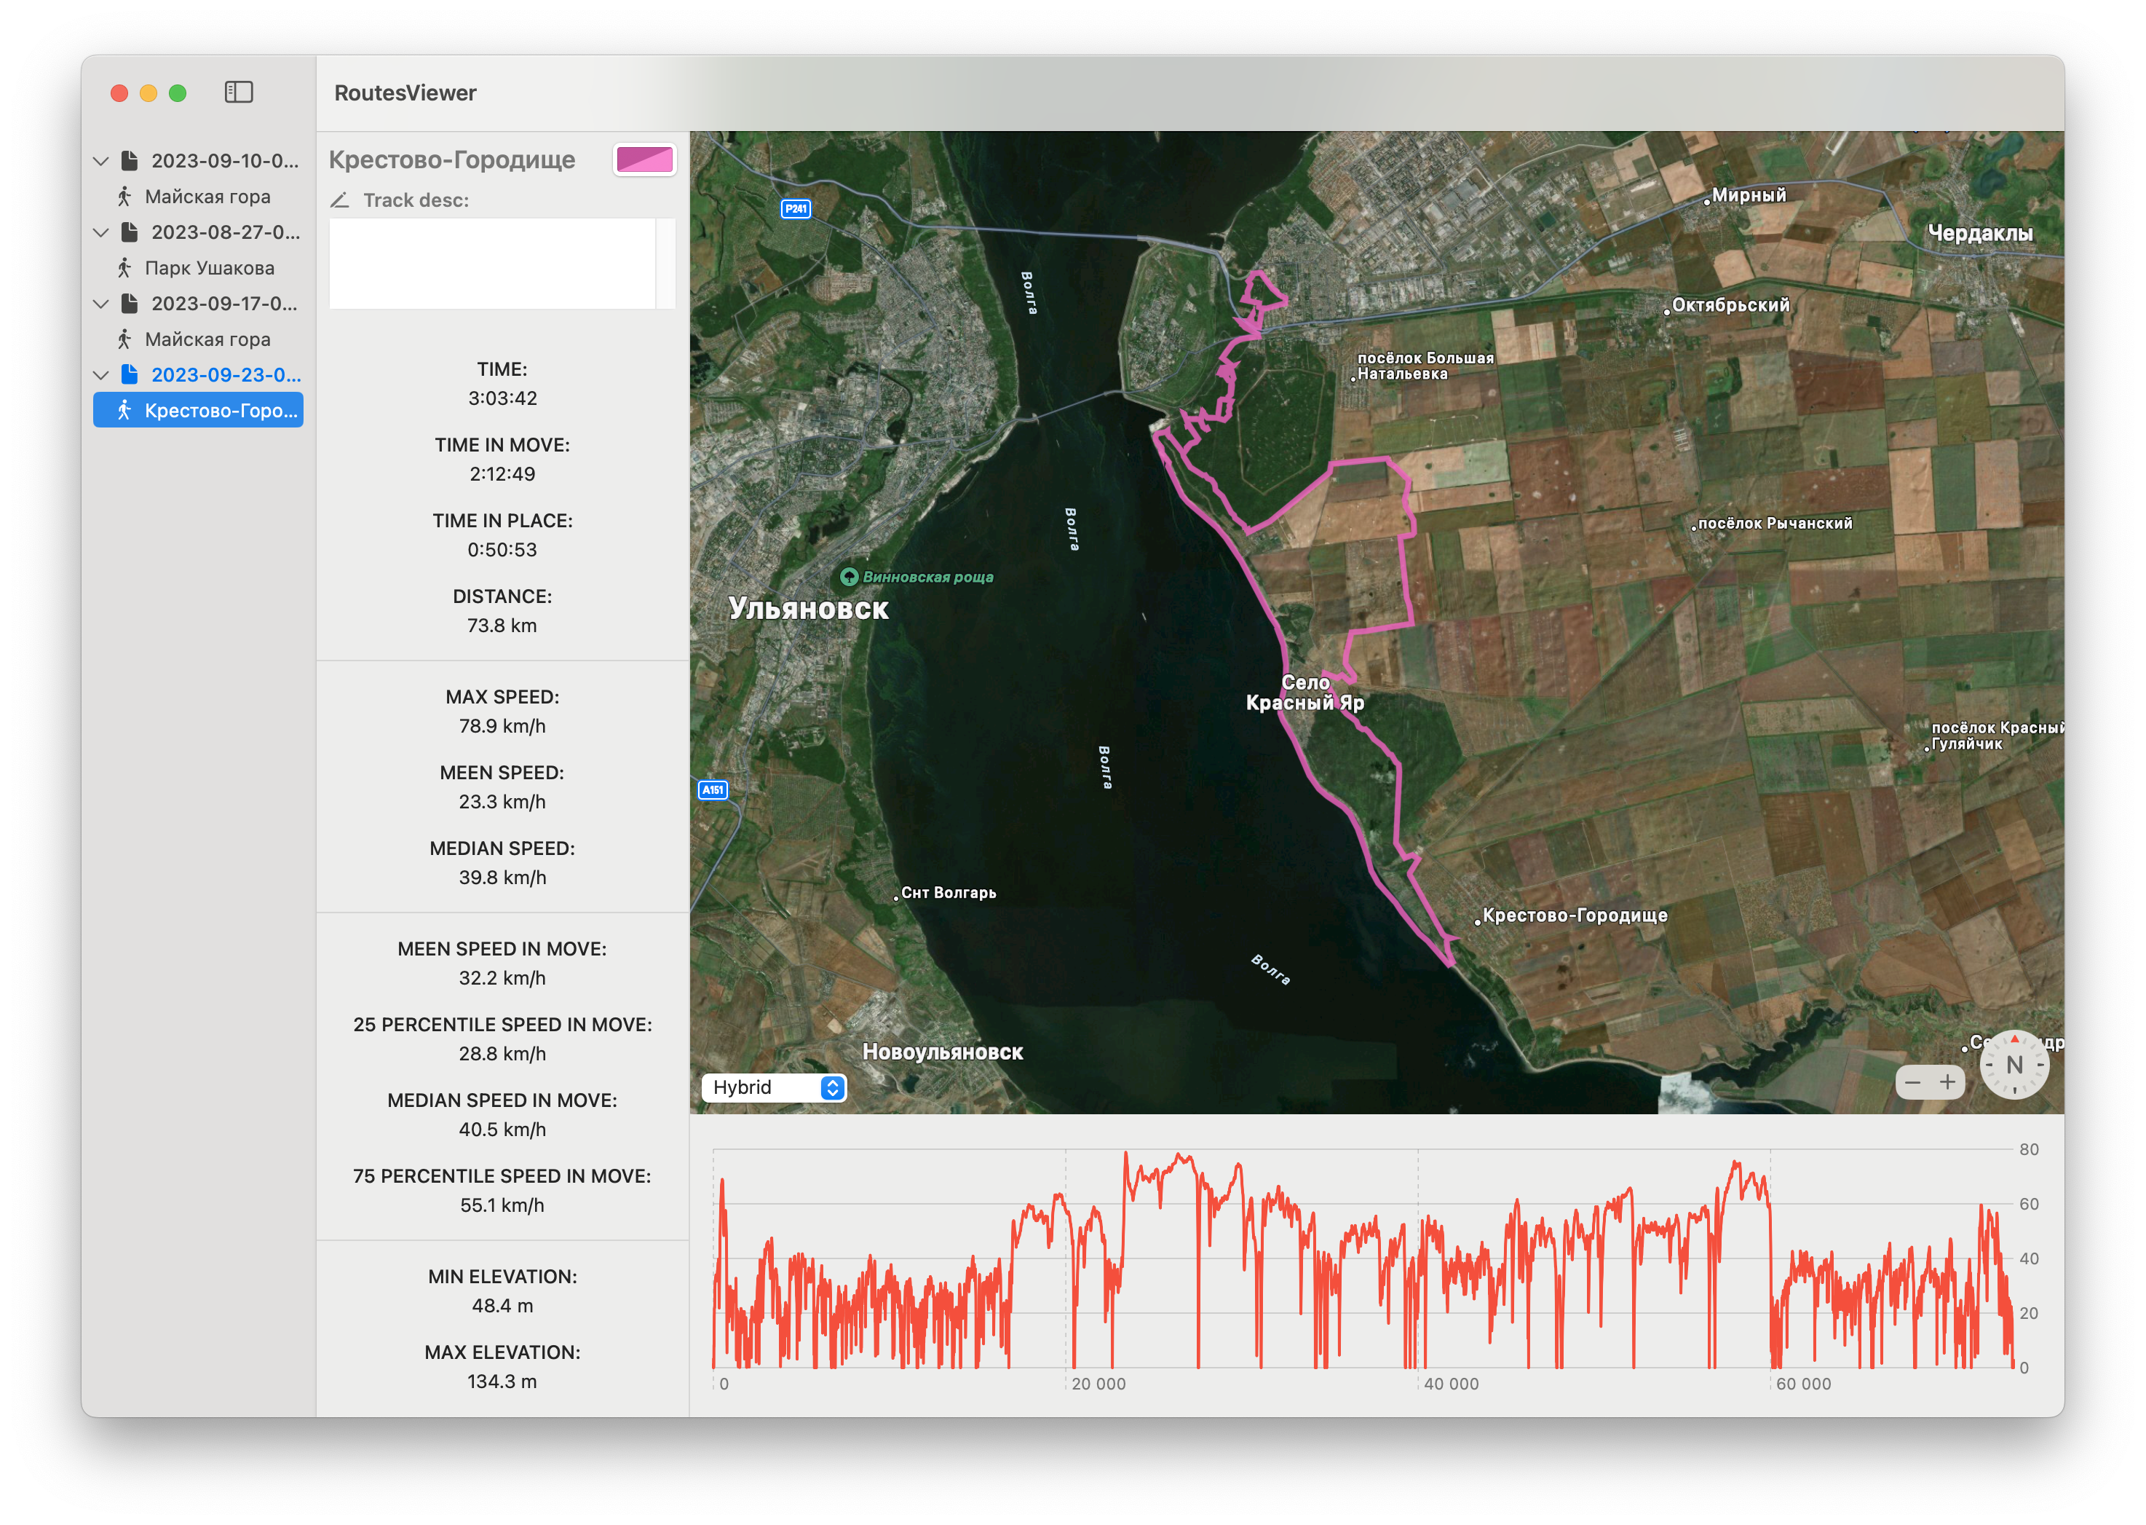This screenshot has height=1525, width=2146.
Task: Collapse the 2023-09-17 file disclosure chevron
Action: 101,304
